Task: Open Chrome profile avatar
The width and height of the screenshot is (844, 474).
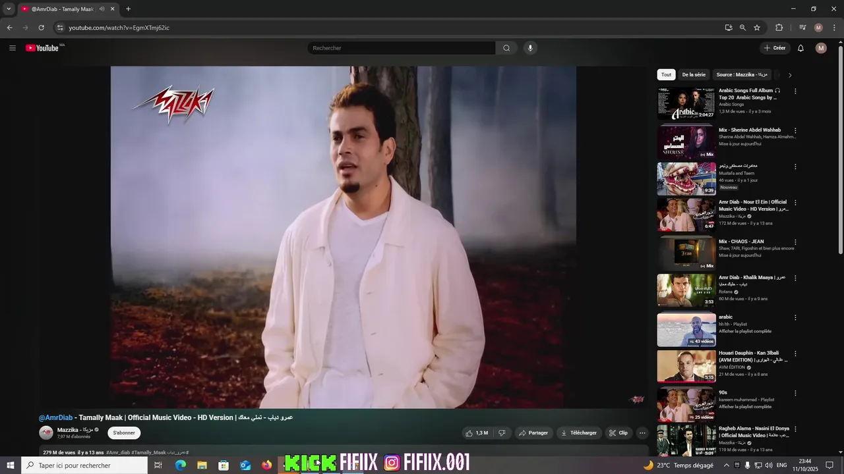Action: pyautogui.click(x=818, y=28)
